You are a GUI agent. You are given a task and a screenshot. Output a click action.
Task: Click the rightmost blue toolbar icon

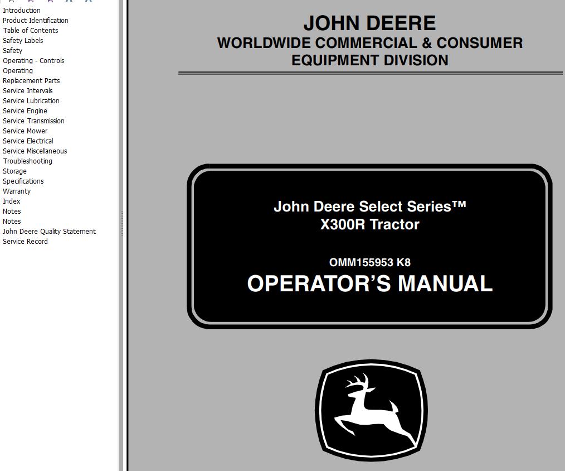(88, 2)
